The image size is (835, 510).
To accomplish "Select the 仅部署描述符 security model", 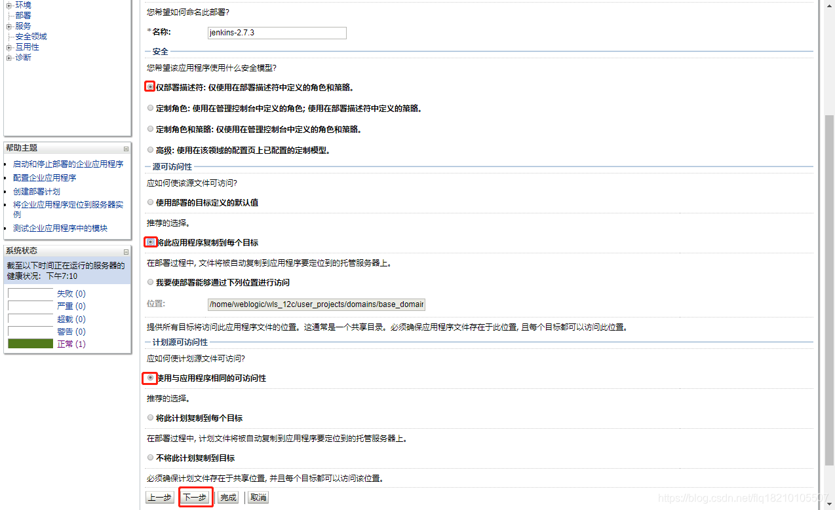I will click(x=150, y=86).
